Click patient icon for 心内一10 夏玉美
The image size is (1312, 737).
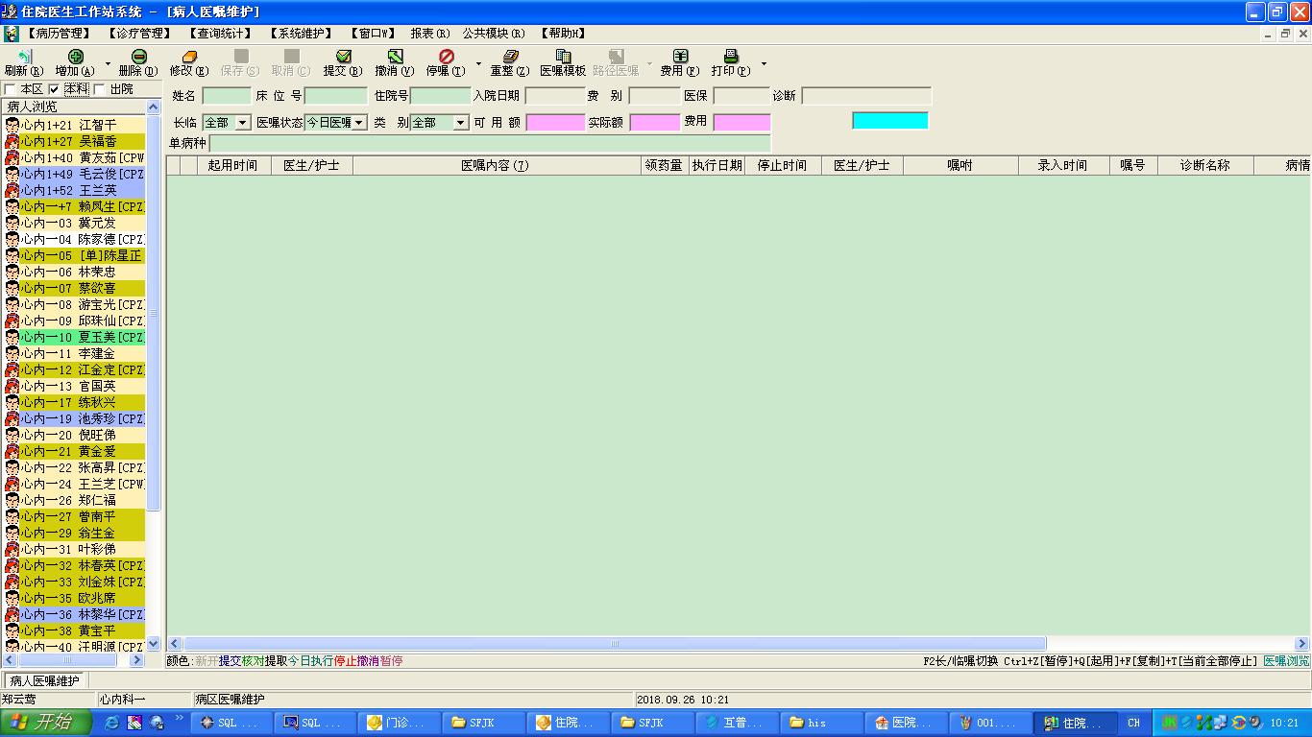click(x=12, y=337)
